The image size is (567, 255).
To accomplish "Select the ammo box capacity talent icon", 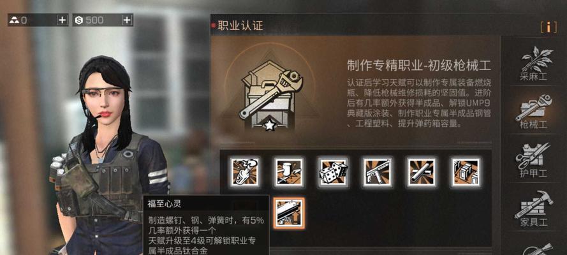I will pyautogui.click(x=466, y=172).
